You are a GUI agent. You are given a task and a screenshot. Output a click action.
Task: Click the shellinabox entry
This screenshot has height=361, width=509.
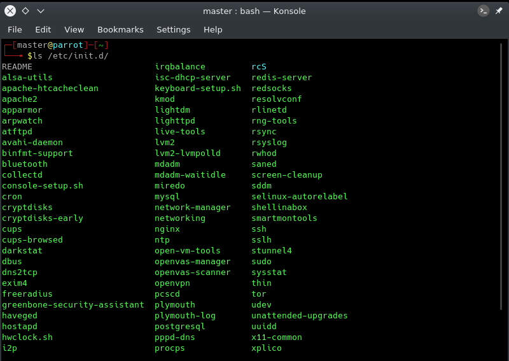pos(279,208)
